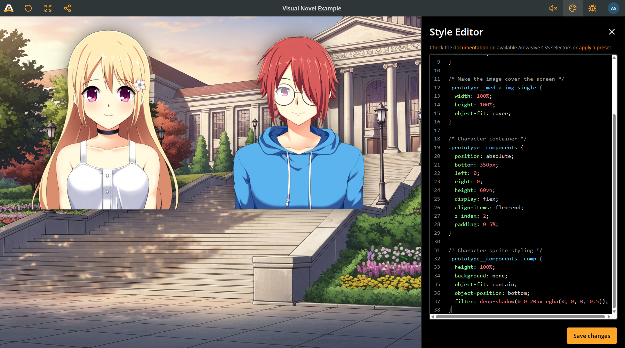
Task: Open the AS account avatar
Action: 613,8
